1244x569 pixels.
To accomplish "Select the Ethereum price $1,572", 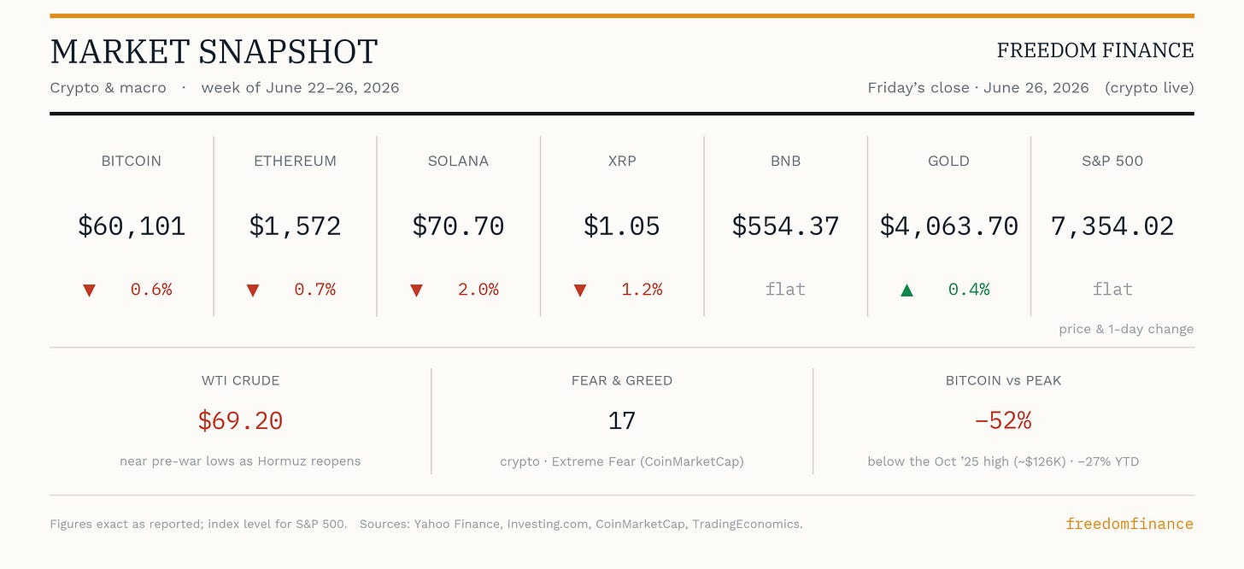I will point(295,226).
